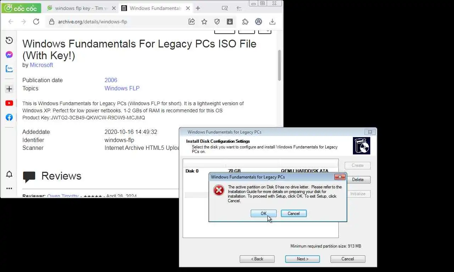
Task: Open History from the sidebar
Action: [x=9, y=40]
